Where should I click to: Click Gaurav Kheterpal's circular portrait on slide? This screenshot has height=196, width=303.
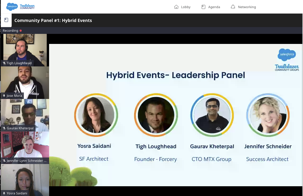tap(212, 115)
